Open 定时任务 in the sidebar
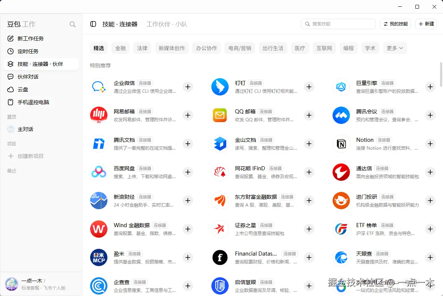The width and height of the screenshot is (443, 296). [41, 51]
